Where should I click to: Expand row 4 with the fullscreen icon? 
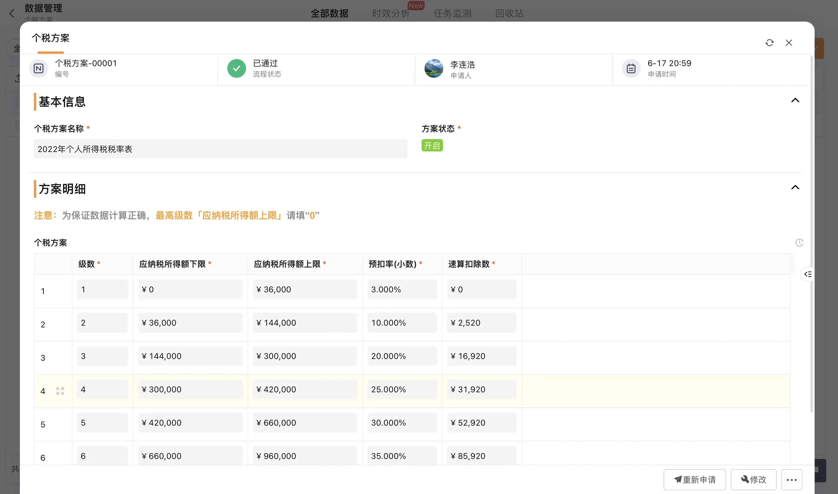[60, 391]
